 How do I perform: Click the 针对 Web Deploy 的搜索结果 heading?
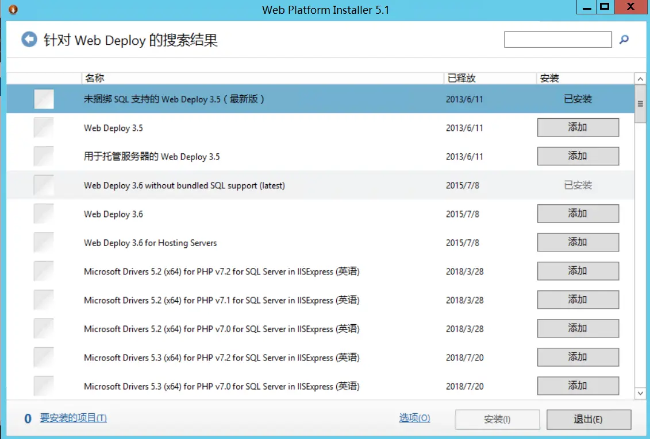click(130, 40)
